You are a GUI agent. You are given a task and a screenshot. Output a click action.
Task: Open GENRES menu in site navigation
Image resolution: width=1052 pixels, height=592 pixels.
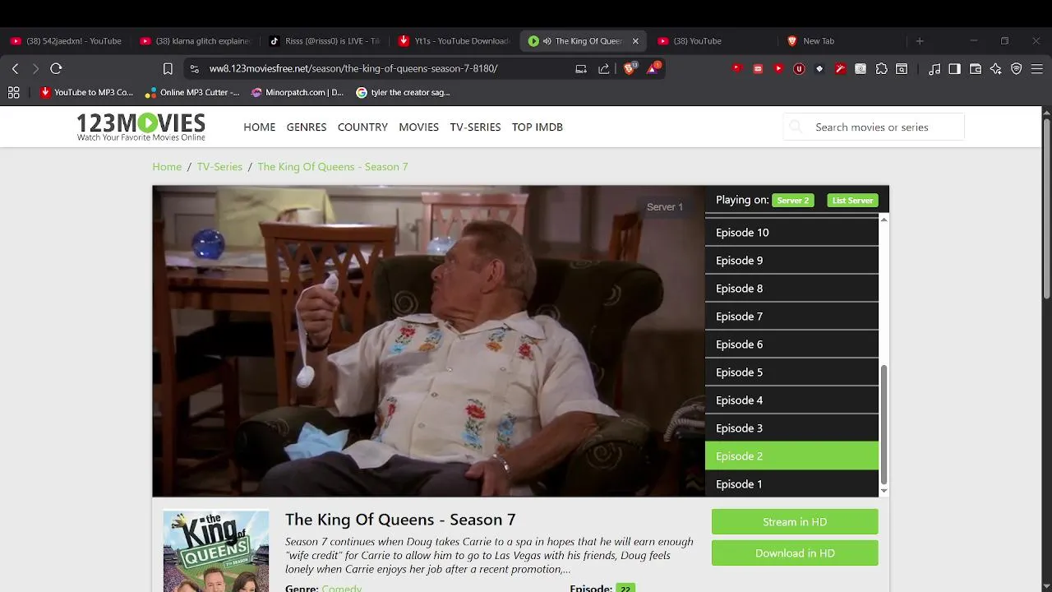tap(307, 127)
